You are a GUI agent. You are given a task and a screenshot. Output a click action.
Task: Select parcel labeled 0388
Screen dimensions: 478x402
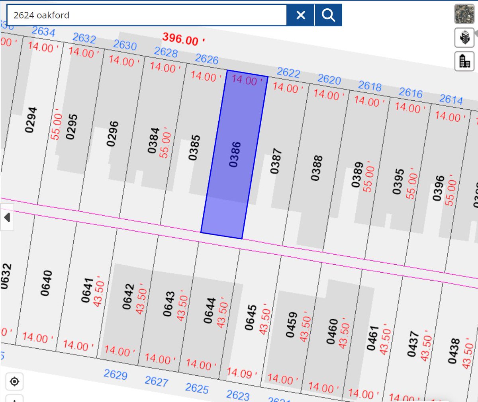pos(317,168)
